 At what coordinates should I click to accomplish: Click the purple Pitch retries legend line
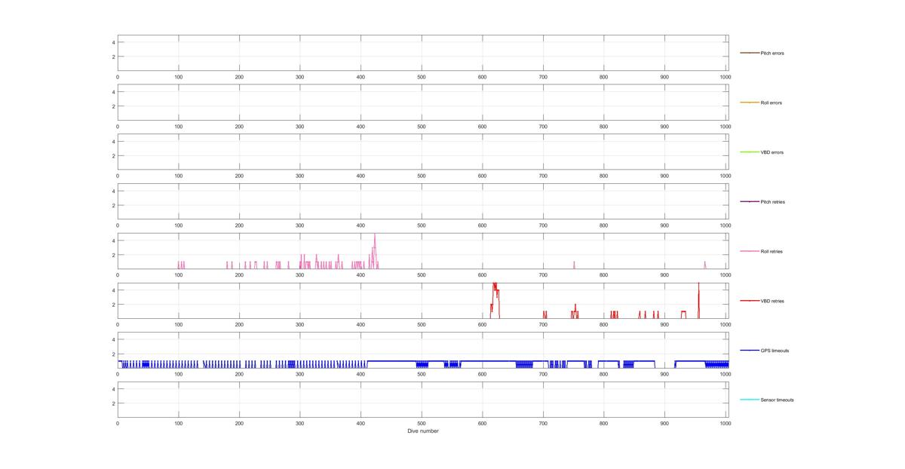[x=750, y=201]
